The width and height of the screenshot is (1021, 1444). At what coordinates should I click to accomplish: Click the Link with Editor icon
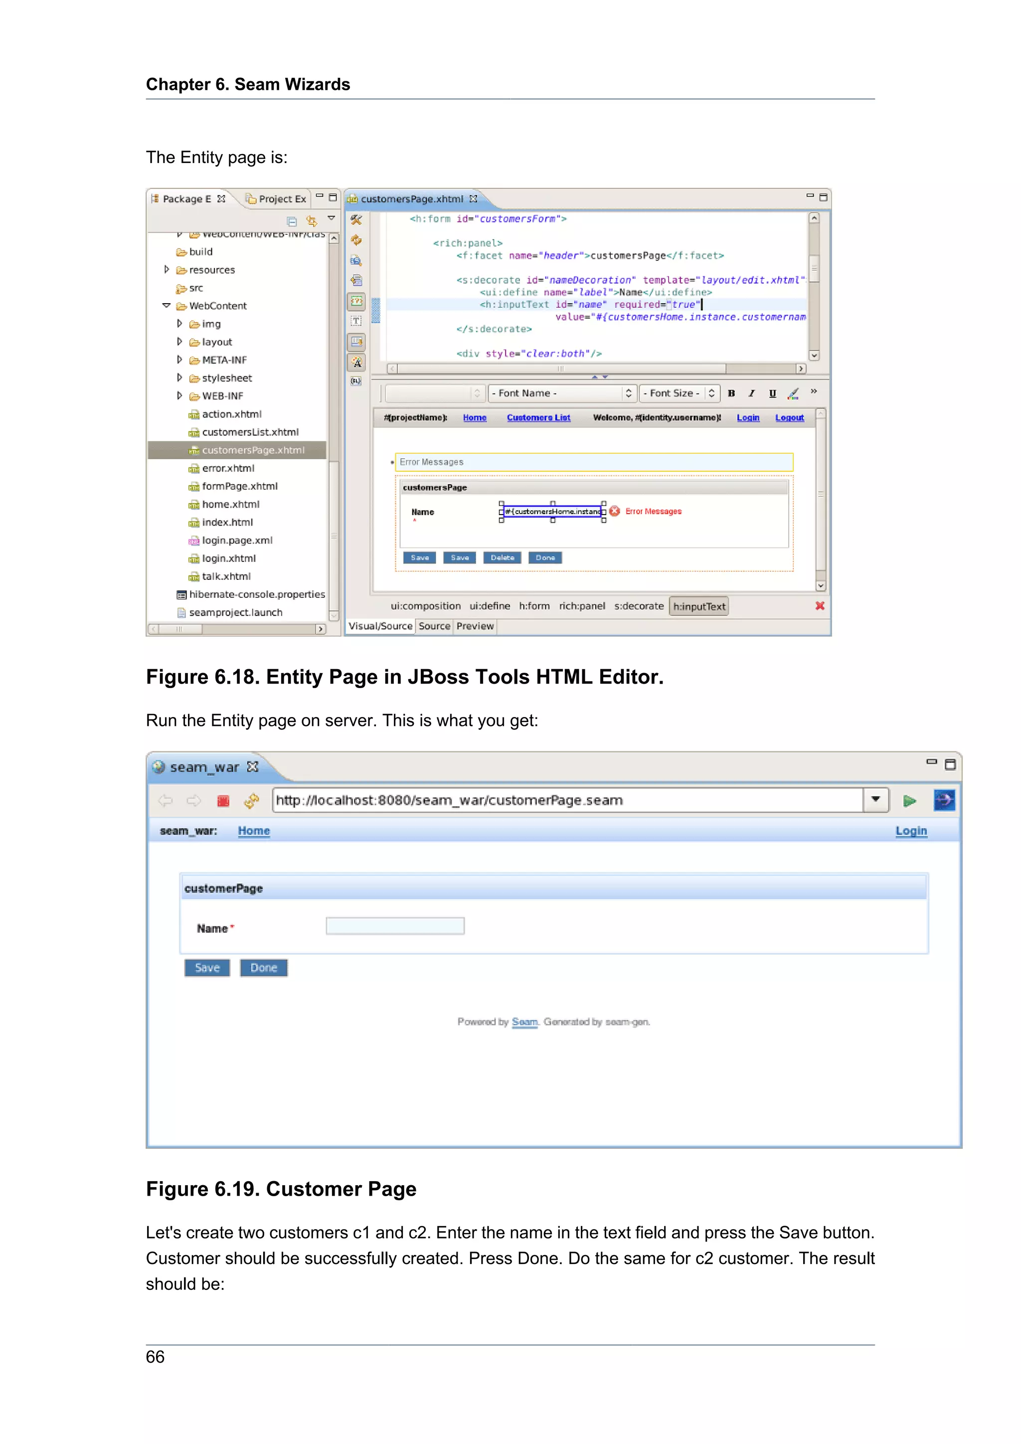click(x=312, y=221)
